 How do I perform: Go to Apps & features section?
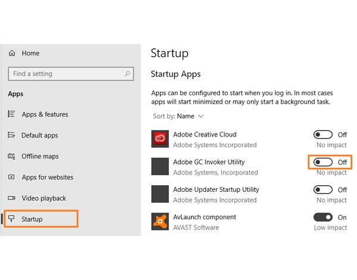pyautogui.click(x=45, y=114)
